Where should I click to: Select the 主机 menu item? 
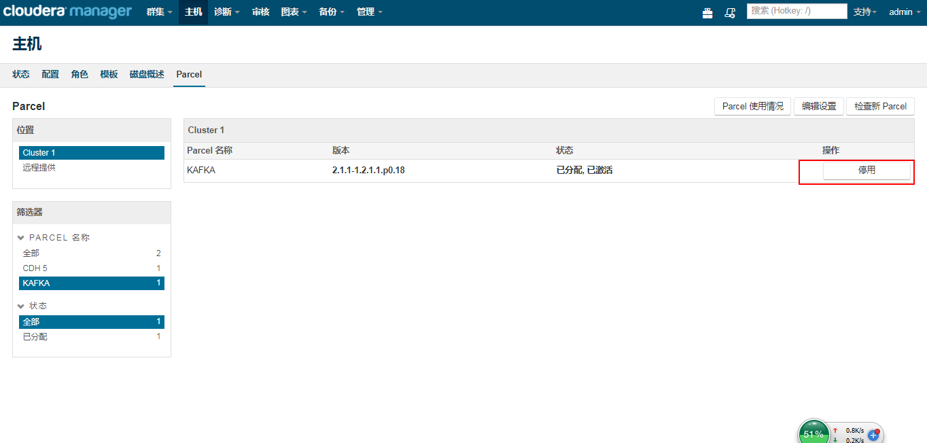(x=193, y=12)
